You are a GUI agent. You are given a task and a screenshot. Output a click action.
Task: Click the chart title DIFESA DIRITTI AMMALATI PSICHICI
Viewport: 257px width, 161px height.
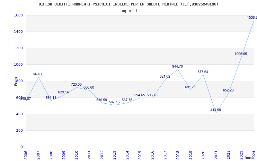pyautogui.click(x=128, y=4)
